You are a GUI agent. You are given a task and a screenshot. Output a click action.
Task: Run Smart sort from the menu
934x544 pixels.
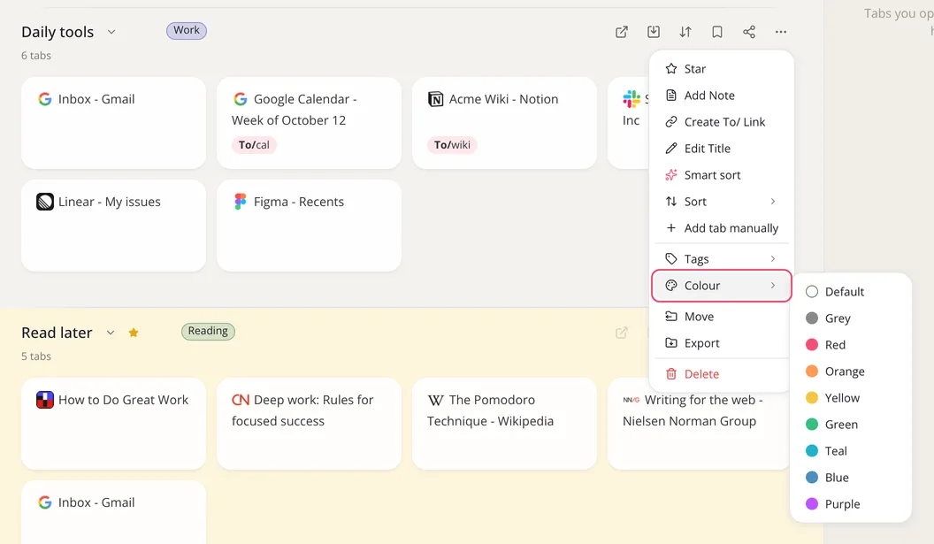(x=722, y=175)
